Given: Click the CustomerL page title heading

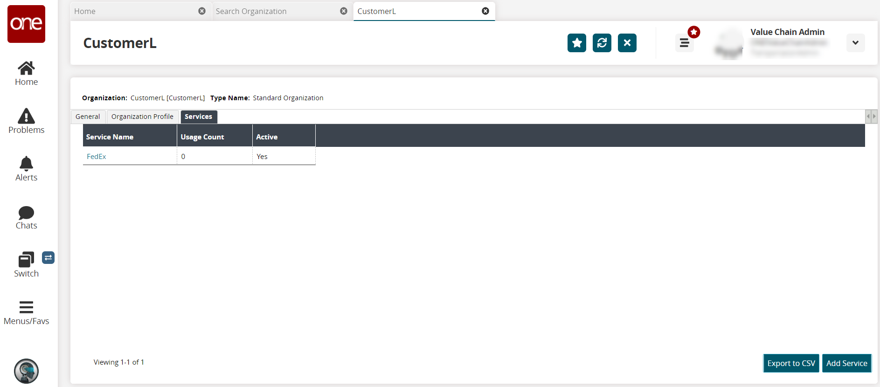Looking at the screenshot, I should [x=120, y=43].
